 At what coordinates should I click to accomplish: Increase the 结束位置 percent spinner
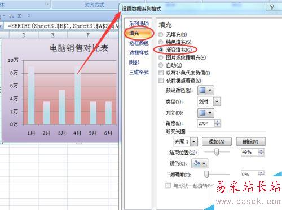[x=261, y=150]
